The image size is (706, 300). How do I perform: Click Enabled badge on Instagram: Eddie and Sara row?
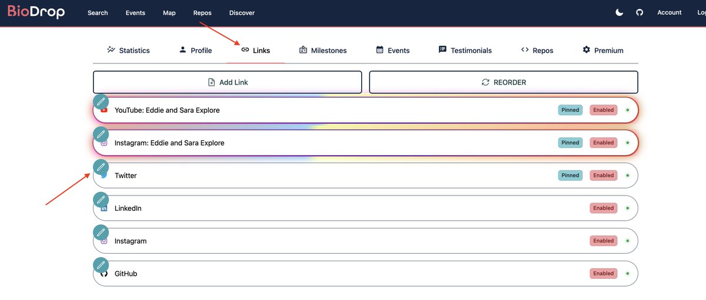[604, 143]
